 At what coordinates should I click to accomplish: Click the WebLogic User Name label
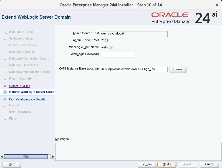point(84,47)
